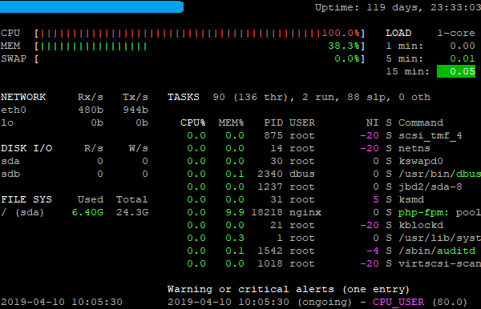The height and width of the screenshot is (309, 481).
Task: Select the / (sda) filesystem entry
Action: 22,212
